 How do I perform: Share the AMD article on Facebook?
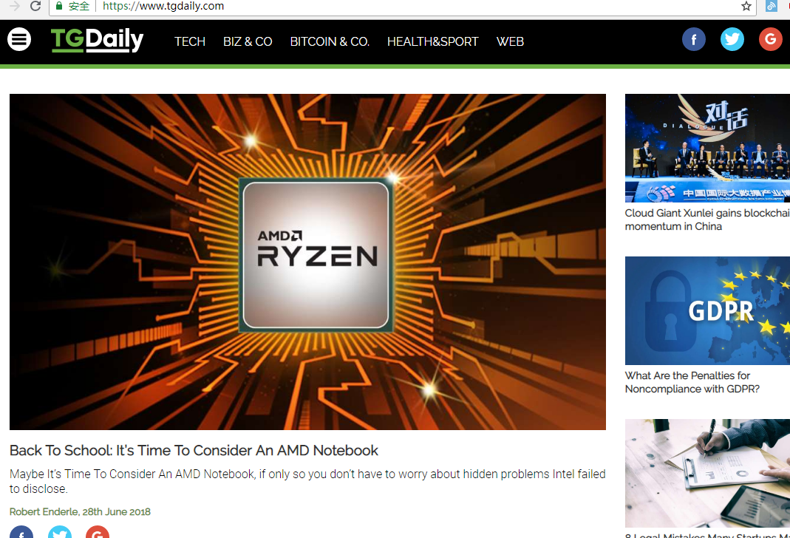click(21, 532)
